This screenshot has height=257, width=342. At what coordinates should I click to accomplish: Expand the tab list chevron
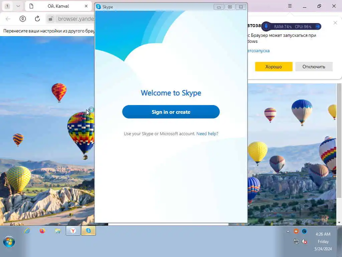[x=18, y=6]
